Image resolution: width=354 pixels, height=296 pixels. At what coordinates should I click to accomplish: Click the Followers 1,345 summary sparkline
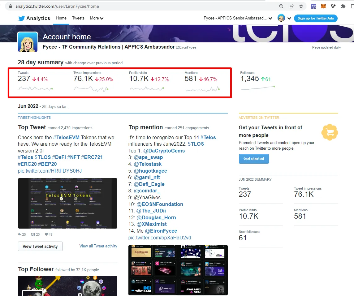coord(257,88)
